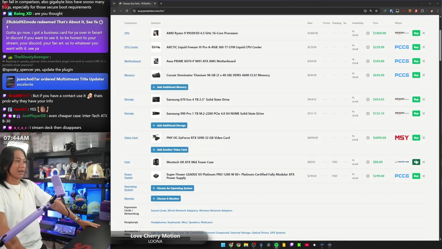The image size is (442, 249).
Task: Buy the Asus PRIME motherboard from PCCG
Action: coord(416,61)
